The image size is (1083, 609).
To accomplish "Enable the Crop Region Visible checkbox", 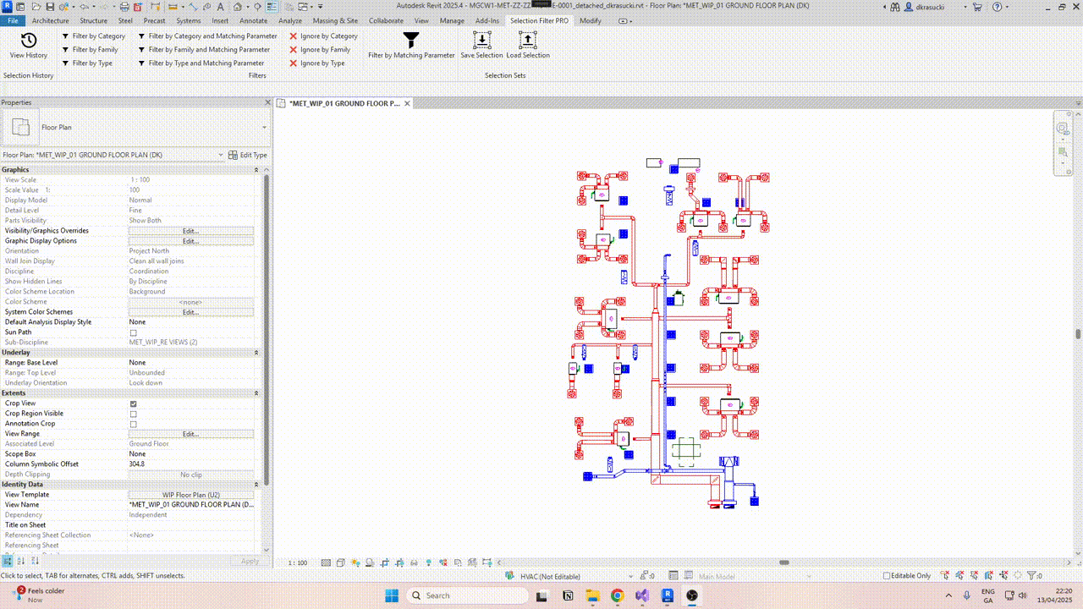I will point(133,414).
